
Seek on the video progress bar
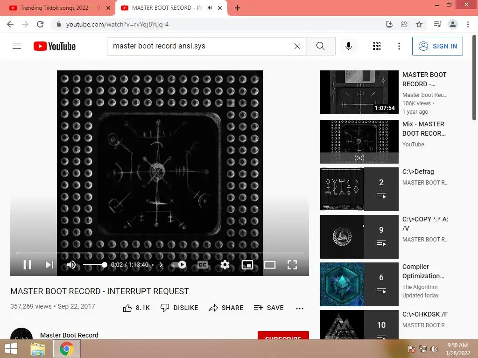pyautogui.click(x=160, y=253)
